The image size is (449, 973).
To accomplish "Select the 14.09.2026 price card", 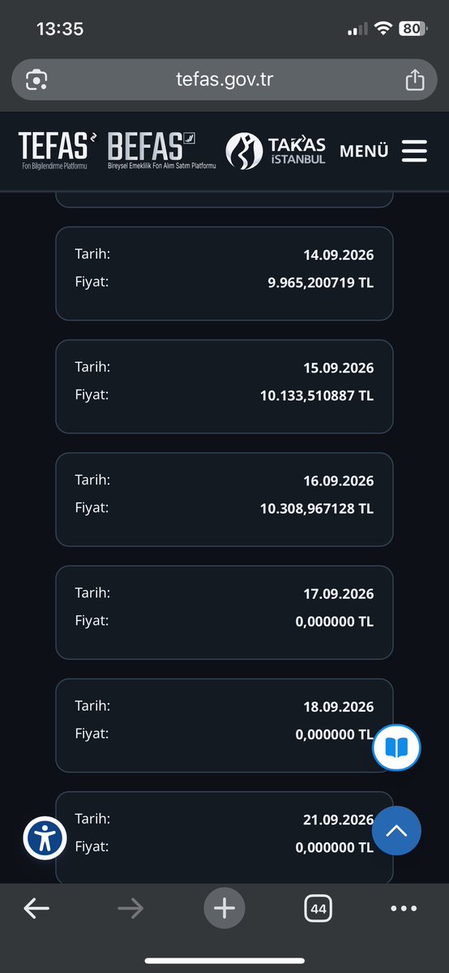I will click(x=224, y=273).
